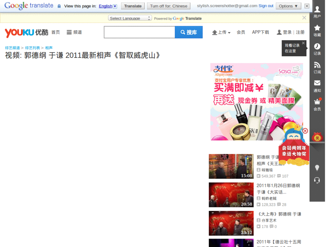Open video thumbnail with 15:08 duration

pos(231,166)
